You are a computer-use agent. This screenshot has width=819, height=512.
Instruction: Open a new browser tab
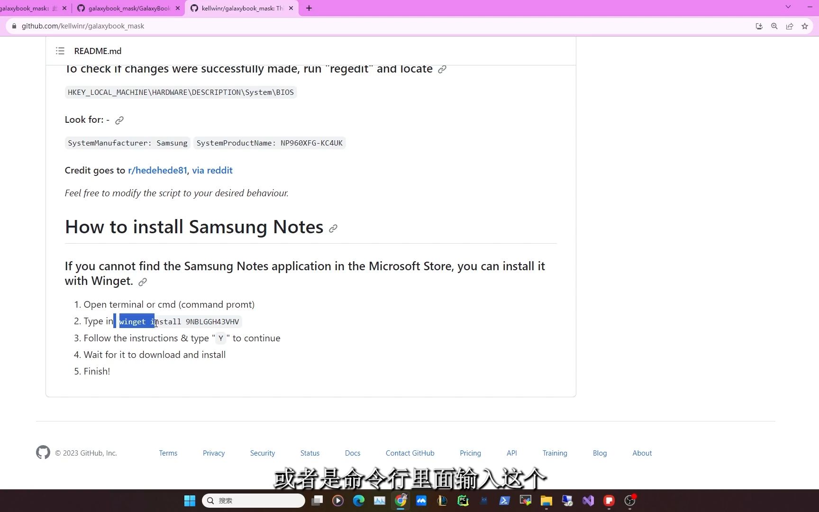click(309, 8)
